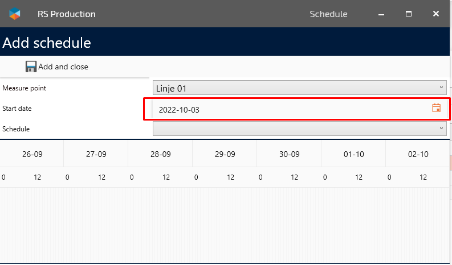Viewport: 452px width, 265px height.
Task: Minimize the RS Production window
Action: tap(380, 14)
